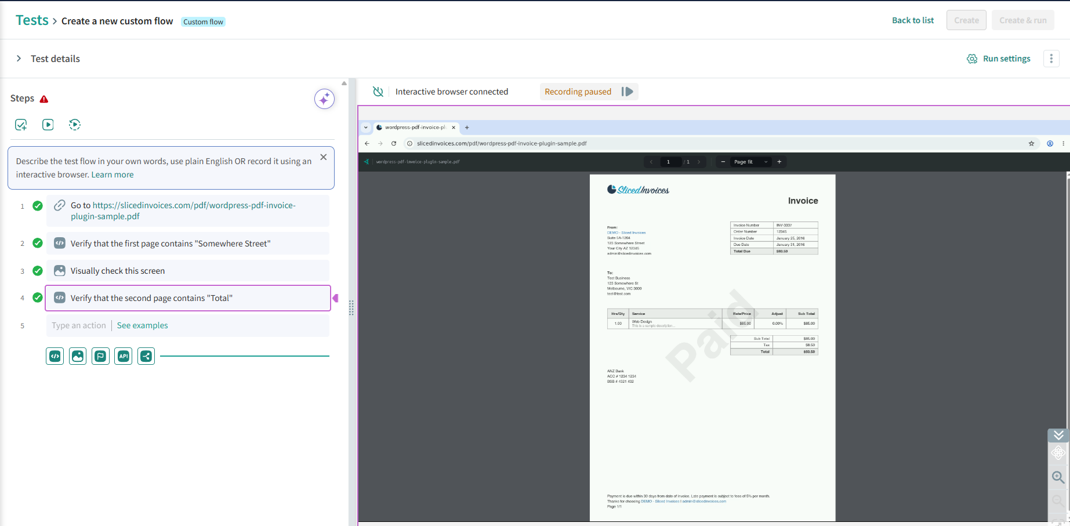1070x526 pixels.
Task: Click the image icon on step 3
Action: point(59,271)
